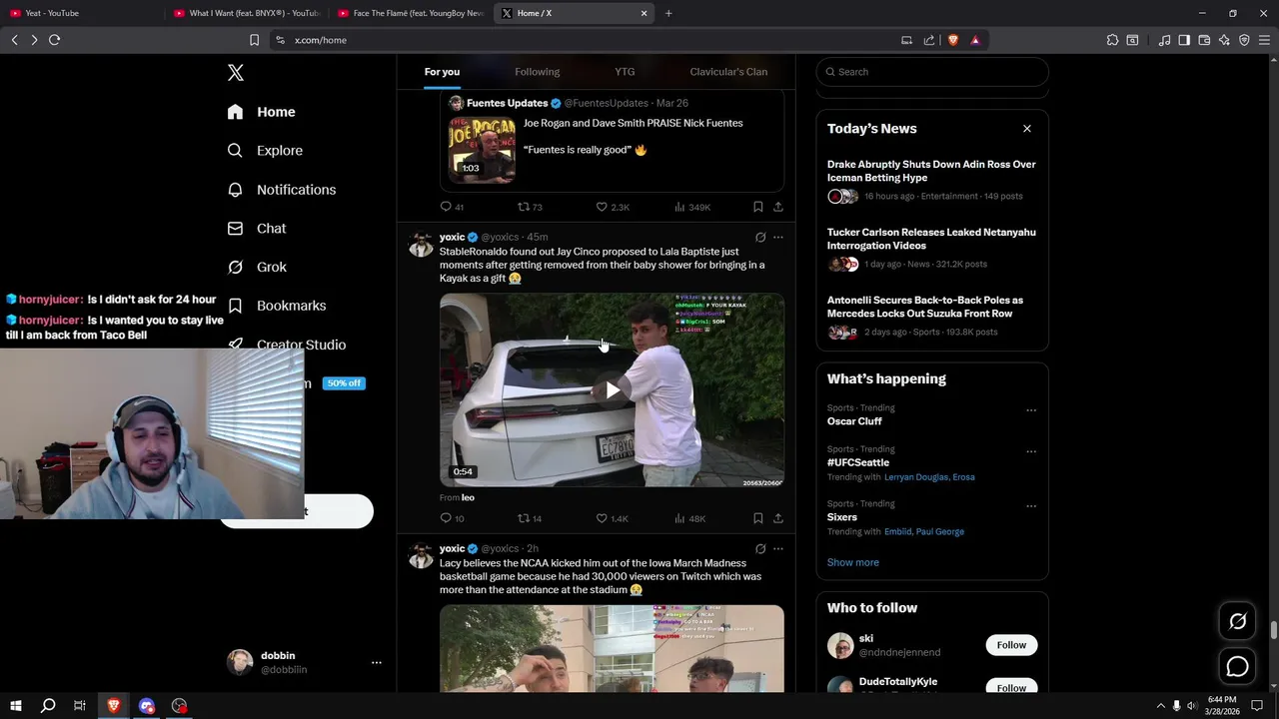Open dobbin account menu dots
1279x719 pixels.
[x=377, y=662]
